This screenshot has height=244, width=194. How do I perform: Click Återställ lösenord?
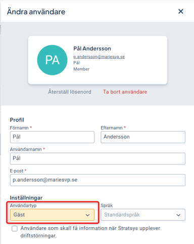70,92
